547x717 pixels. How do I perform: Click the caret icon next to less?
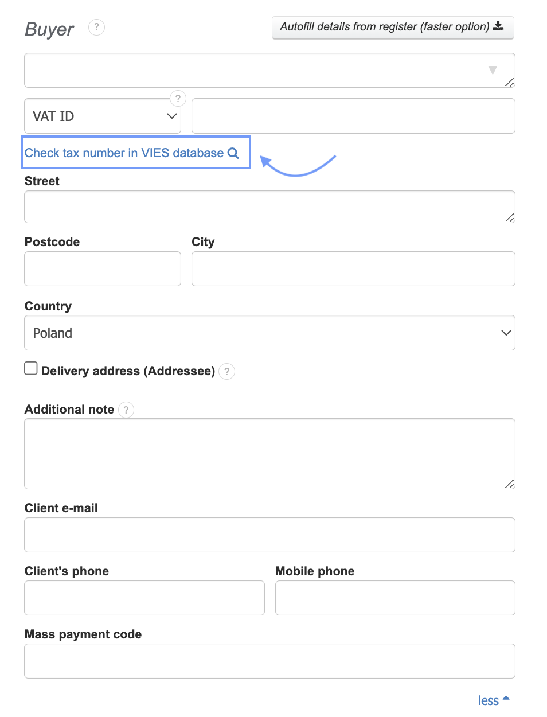506,699
